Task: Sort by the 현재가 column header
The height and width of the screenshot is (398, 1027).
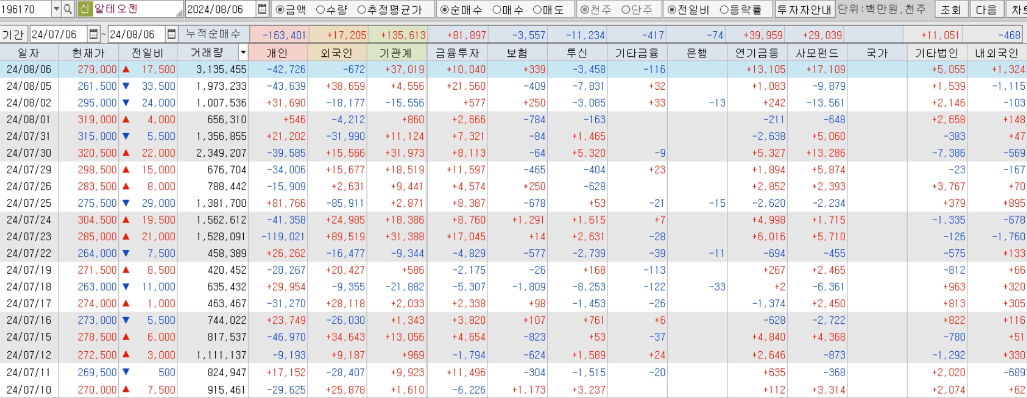Action: pyautogui.click(x=89, y=53)
